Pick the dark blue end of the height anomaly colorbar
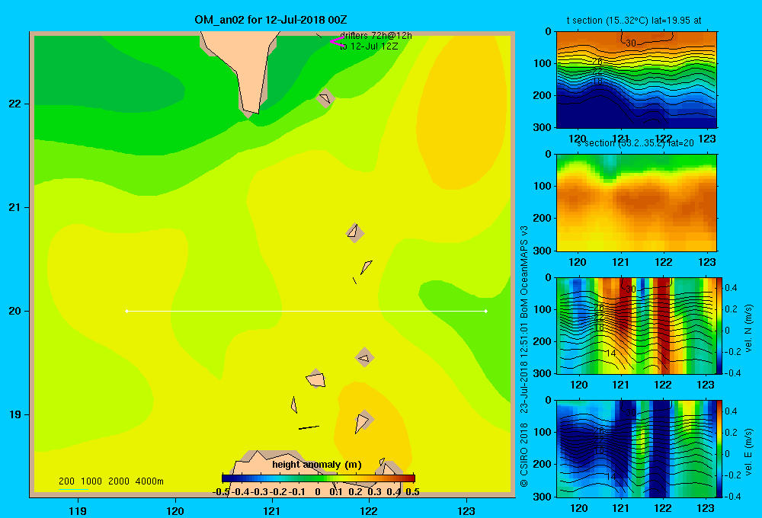The image size is (762, 518). point(225,478)
